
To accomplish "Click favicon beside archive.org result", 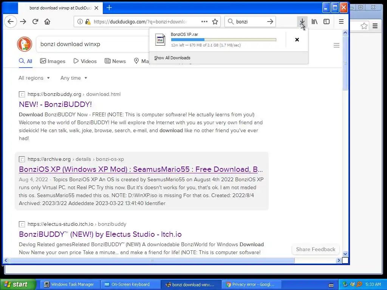I will click(22, 159).
